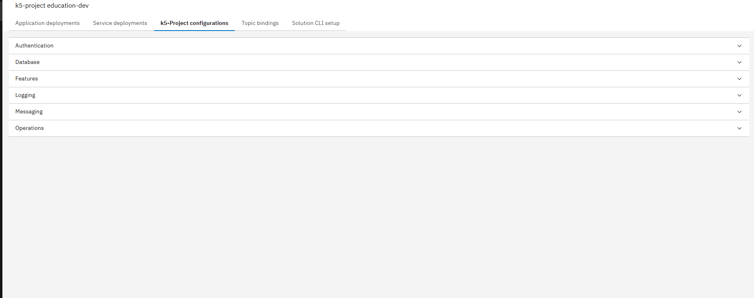Screen dimensions: 754x298
Task: Select the k5-Project configurations tab
Action: click(194, 23)
